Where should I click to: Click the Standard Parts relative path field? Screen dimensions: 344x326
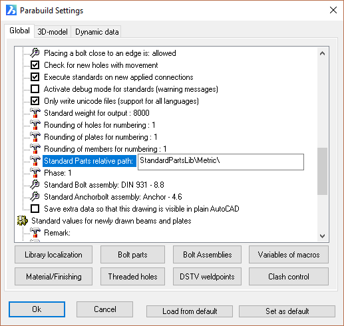(221, 162)
